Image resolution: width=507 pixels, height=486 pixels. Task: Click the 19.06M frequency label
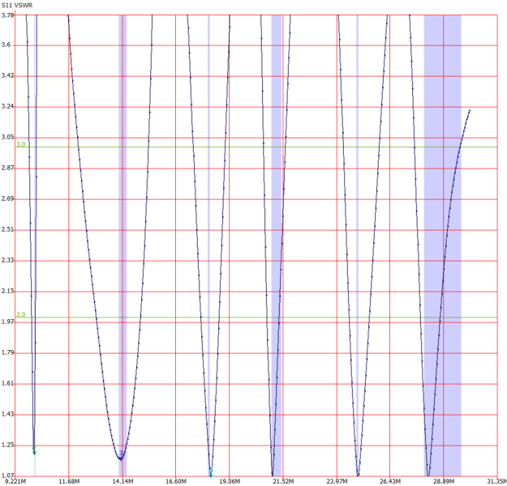230,481
